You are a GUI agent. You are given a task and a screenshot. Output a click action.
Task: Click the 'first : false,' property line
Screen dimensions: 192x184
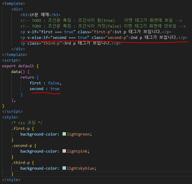point(46,83)
